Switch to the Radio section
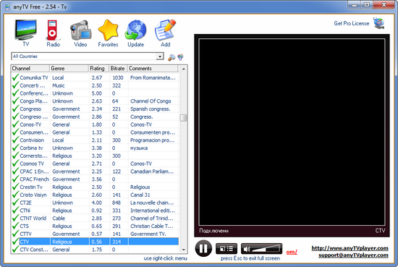 (x=53, y=33)
